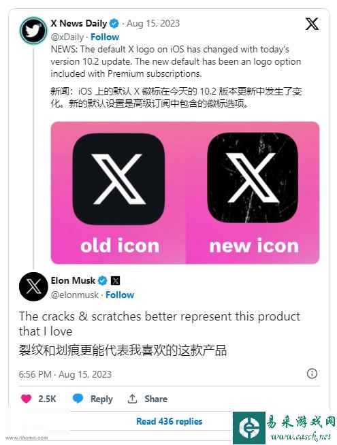The height and width of the screenshot is (445, 337).
Task: Click X News Daily verified badge
Action: tap(114, 24)
